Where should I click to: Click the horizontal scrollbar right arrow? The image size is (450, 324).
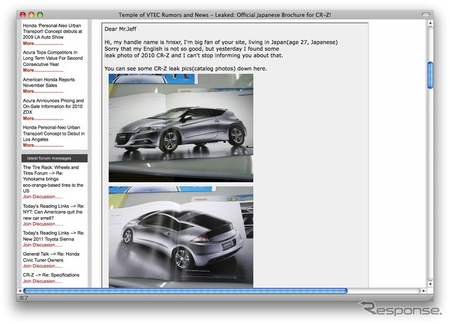pyautogui.click(x=423, y=291)
